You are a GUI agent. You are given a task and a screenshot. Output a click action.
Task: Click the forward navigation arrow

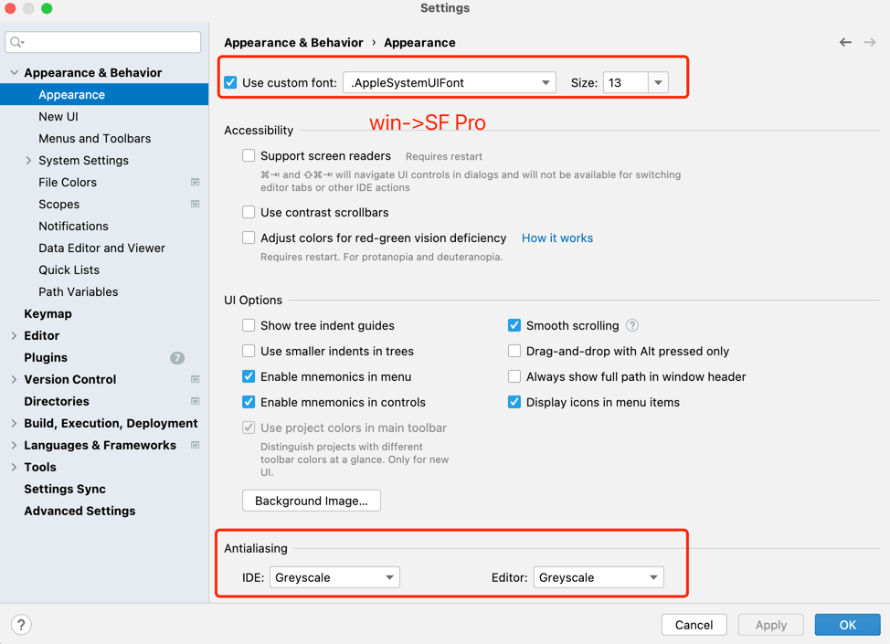click(870, 43)
